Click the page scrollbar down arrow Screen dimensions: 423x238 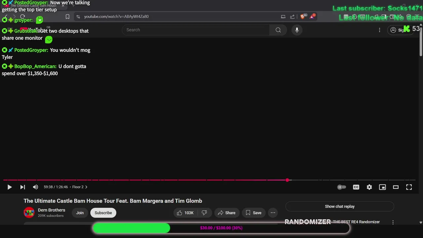(x=421, y=223)
